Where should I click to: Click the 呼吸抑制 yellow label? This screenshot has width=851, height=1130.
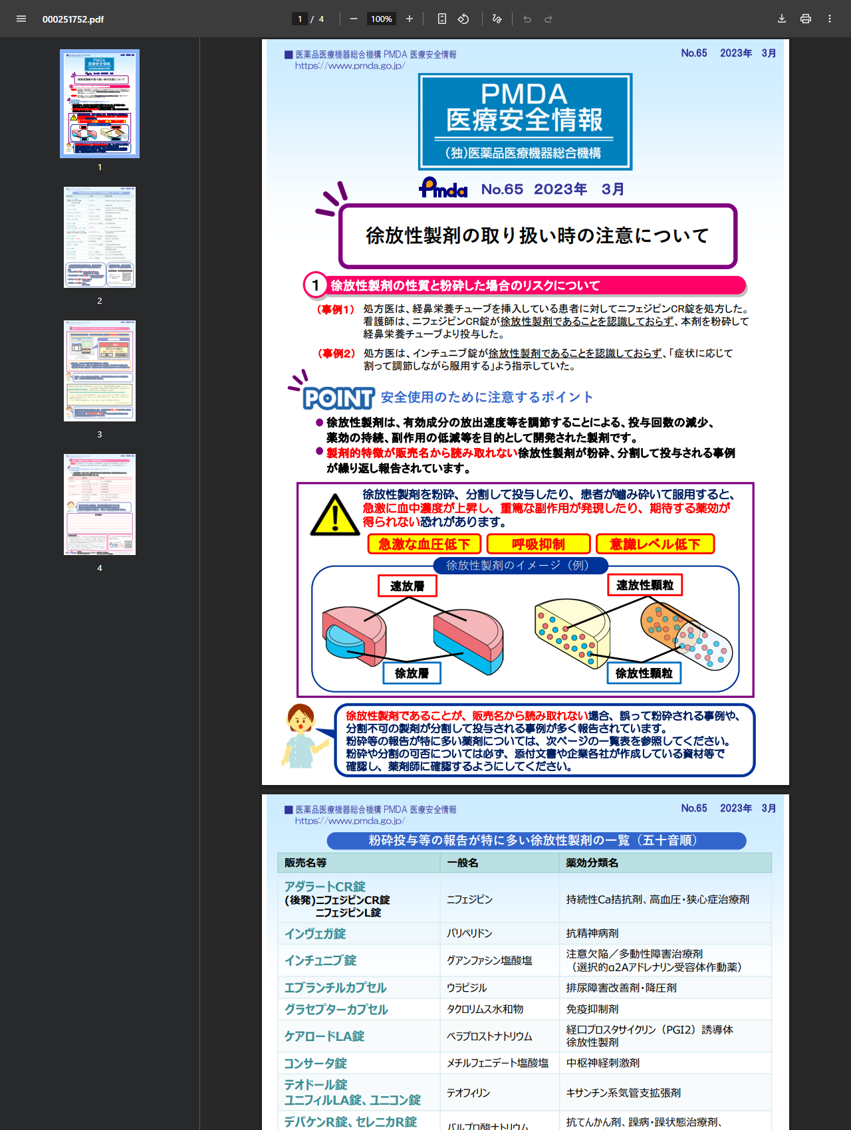(539, 544)
